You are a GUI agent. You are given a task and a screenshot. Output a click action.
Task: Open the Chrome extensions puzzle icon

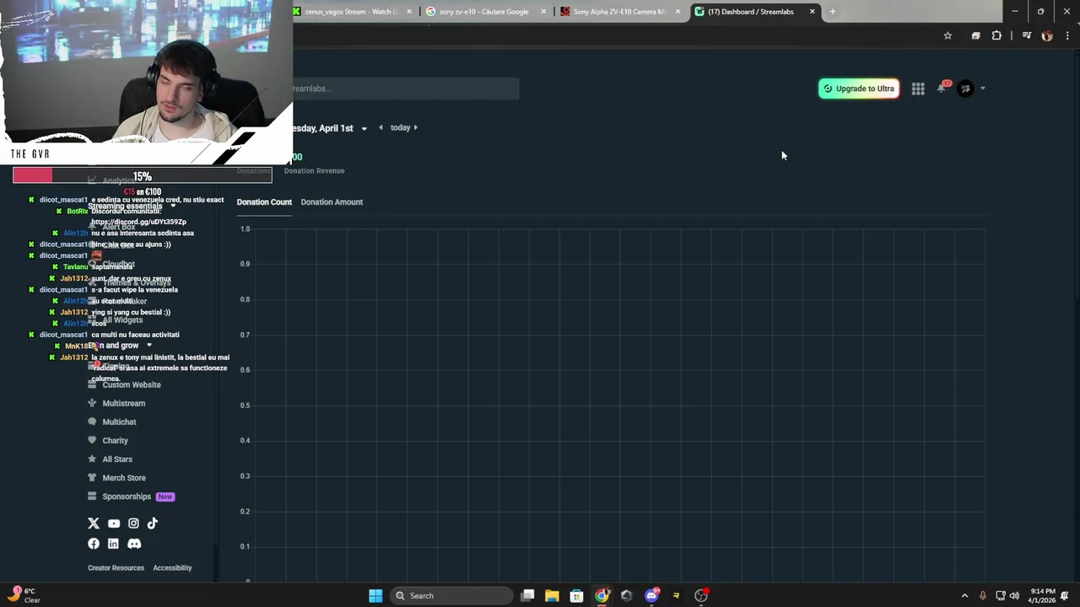click(x=996, y=35)
